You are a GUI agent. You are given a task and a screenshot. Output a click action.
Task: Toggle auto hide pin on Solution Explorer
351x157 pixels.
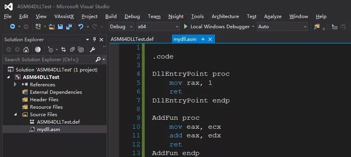pyautogui.click(x=95, y=39)
